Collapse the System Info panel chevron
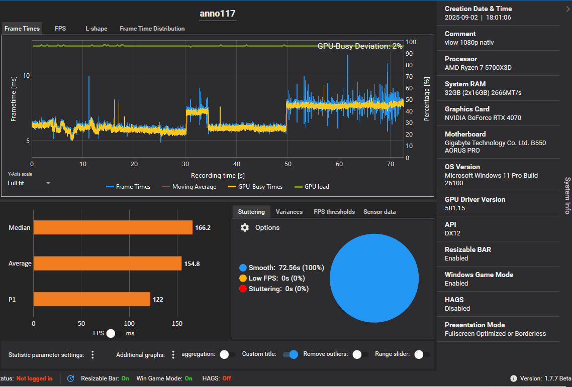Viewport: 572px width, 387px height. point(567,9)
